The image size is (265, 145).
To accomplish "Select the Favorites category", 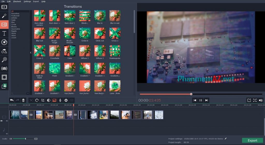I will pos(15,13).
